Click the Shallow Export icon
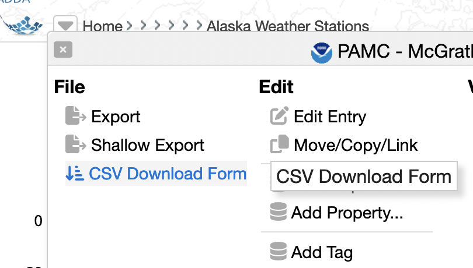 pos(75,144)
